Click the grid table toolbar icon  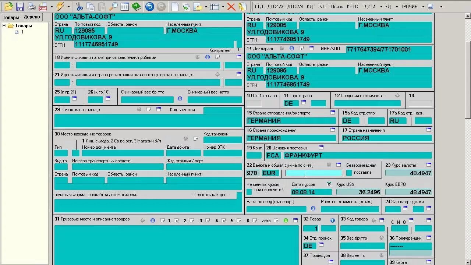tap(215, 6)
